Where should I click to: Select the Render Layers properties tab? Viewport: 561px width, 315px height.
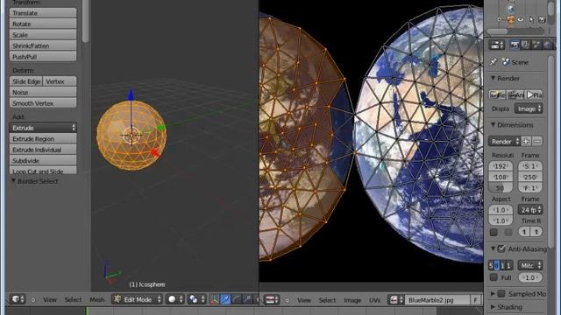click(x=525, y=45)
